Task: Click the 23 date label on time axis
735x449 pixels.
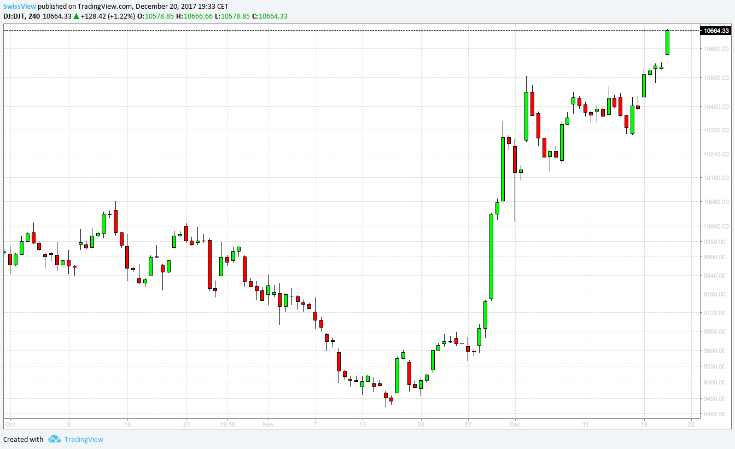Action: pyautogui.click(x=186, y=424)
